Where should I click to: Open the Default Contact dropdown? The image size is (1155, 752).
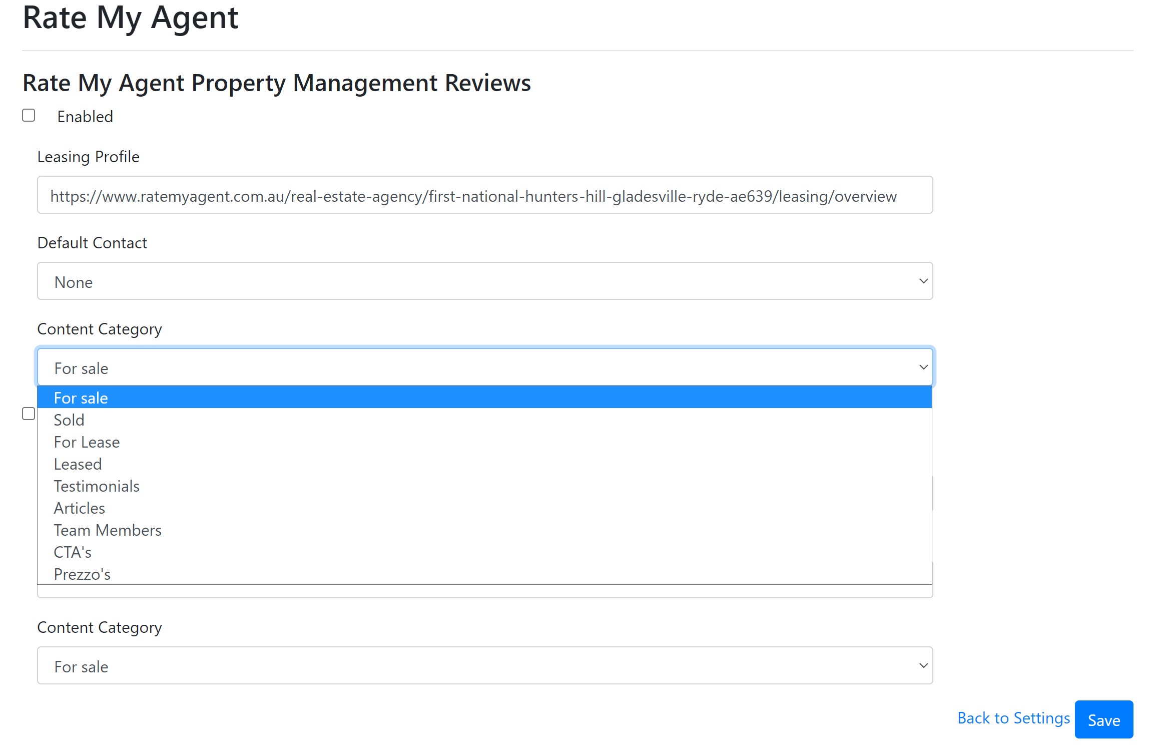tap(485, 281)
